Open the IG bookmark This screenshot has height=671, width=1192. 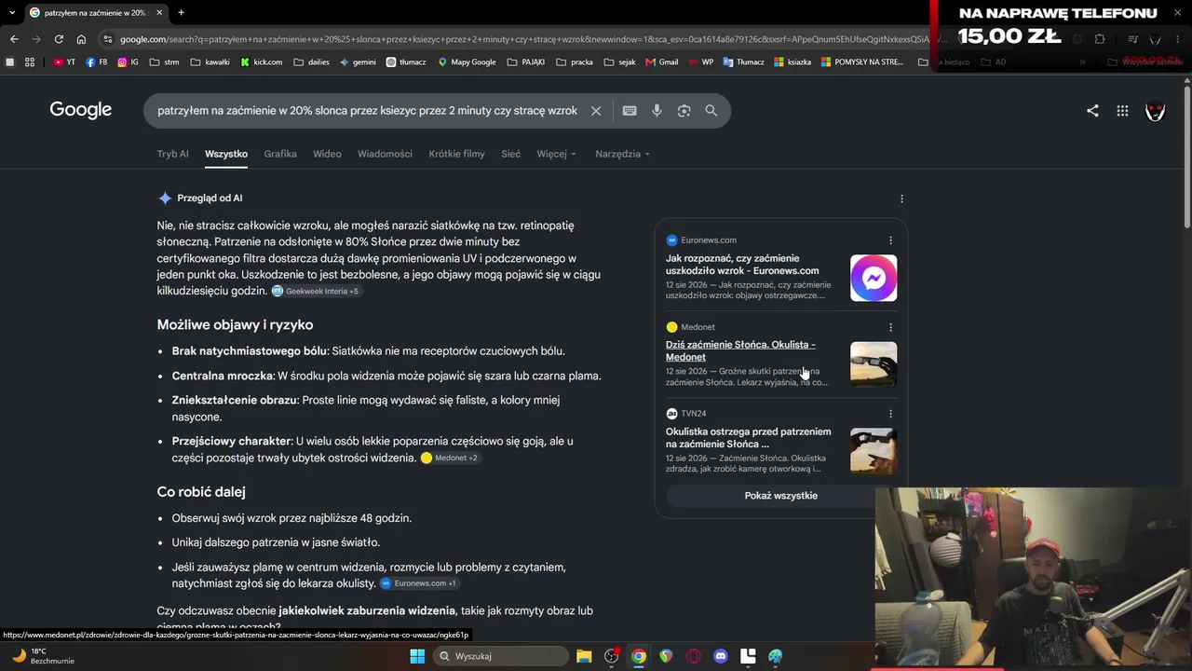[x=128, y=62]
